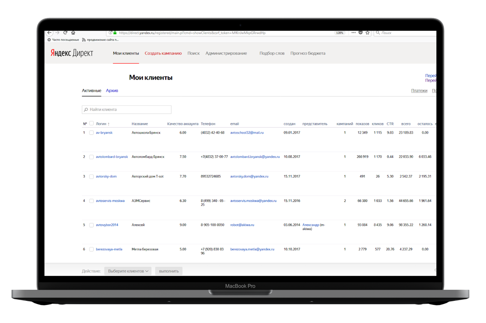The height and width of the screenshot is (323, 486).
Task: Click the выполнить button
Action: pos(169,271)
